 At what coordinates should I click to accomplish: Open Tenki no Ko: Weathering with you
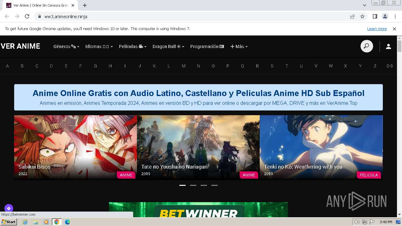click(x=321, y=147)
